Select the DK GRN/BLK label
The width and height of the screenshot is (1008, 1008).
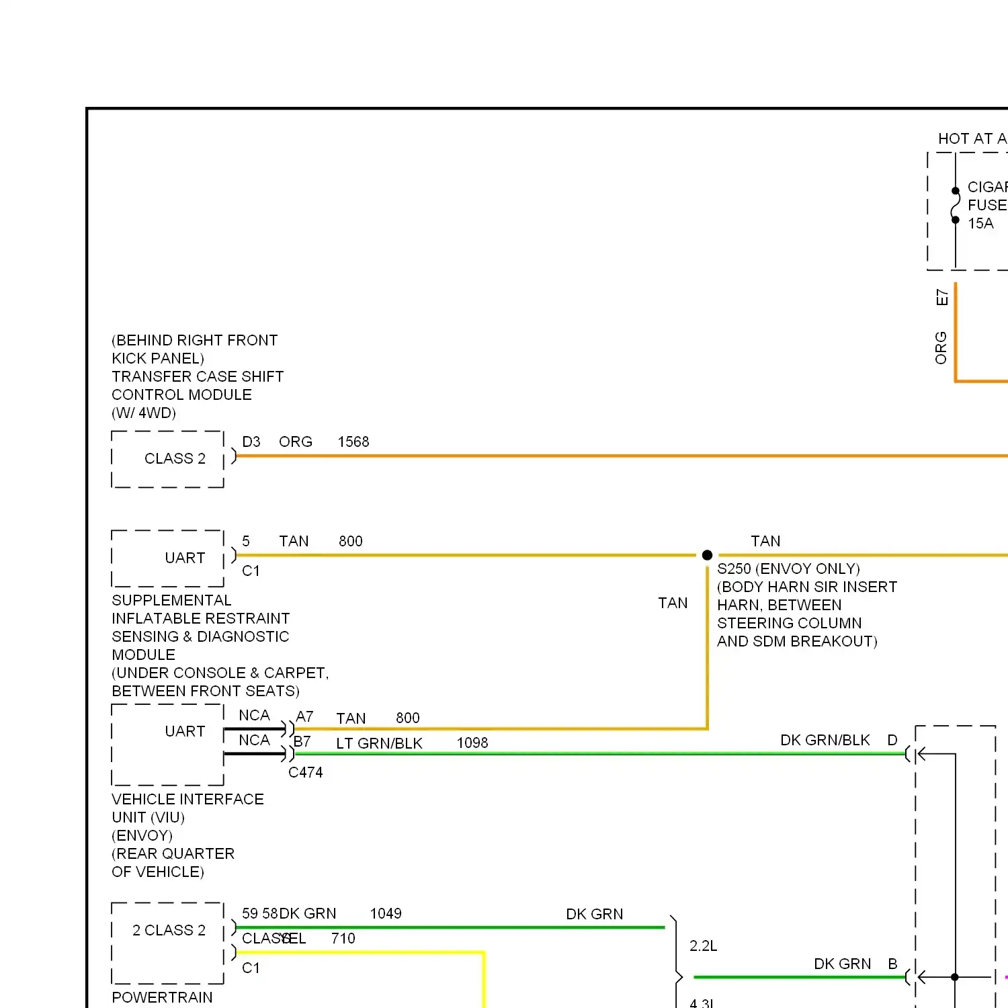tap(825, 741)
